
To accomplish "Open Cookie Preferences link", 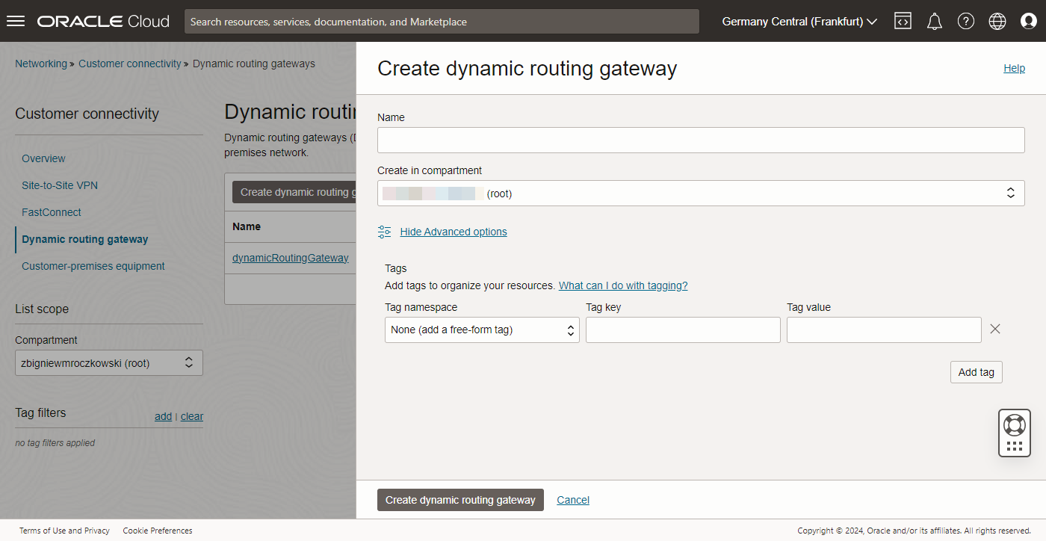I will [158, 531].
